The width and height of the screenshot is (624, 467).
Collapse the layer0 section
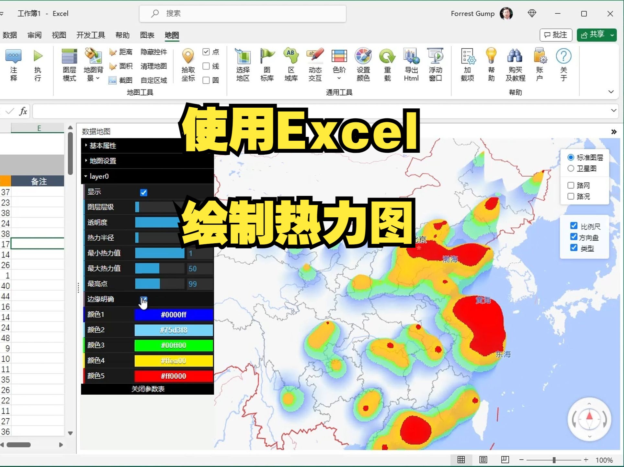coord(147,176)
